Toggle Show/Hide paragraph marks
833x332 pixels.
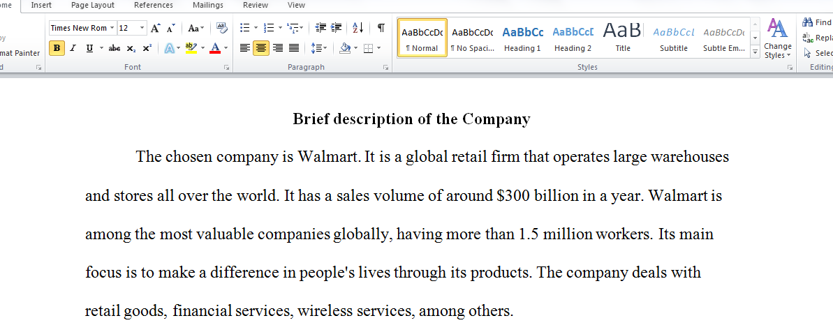coord(381,28)
